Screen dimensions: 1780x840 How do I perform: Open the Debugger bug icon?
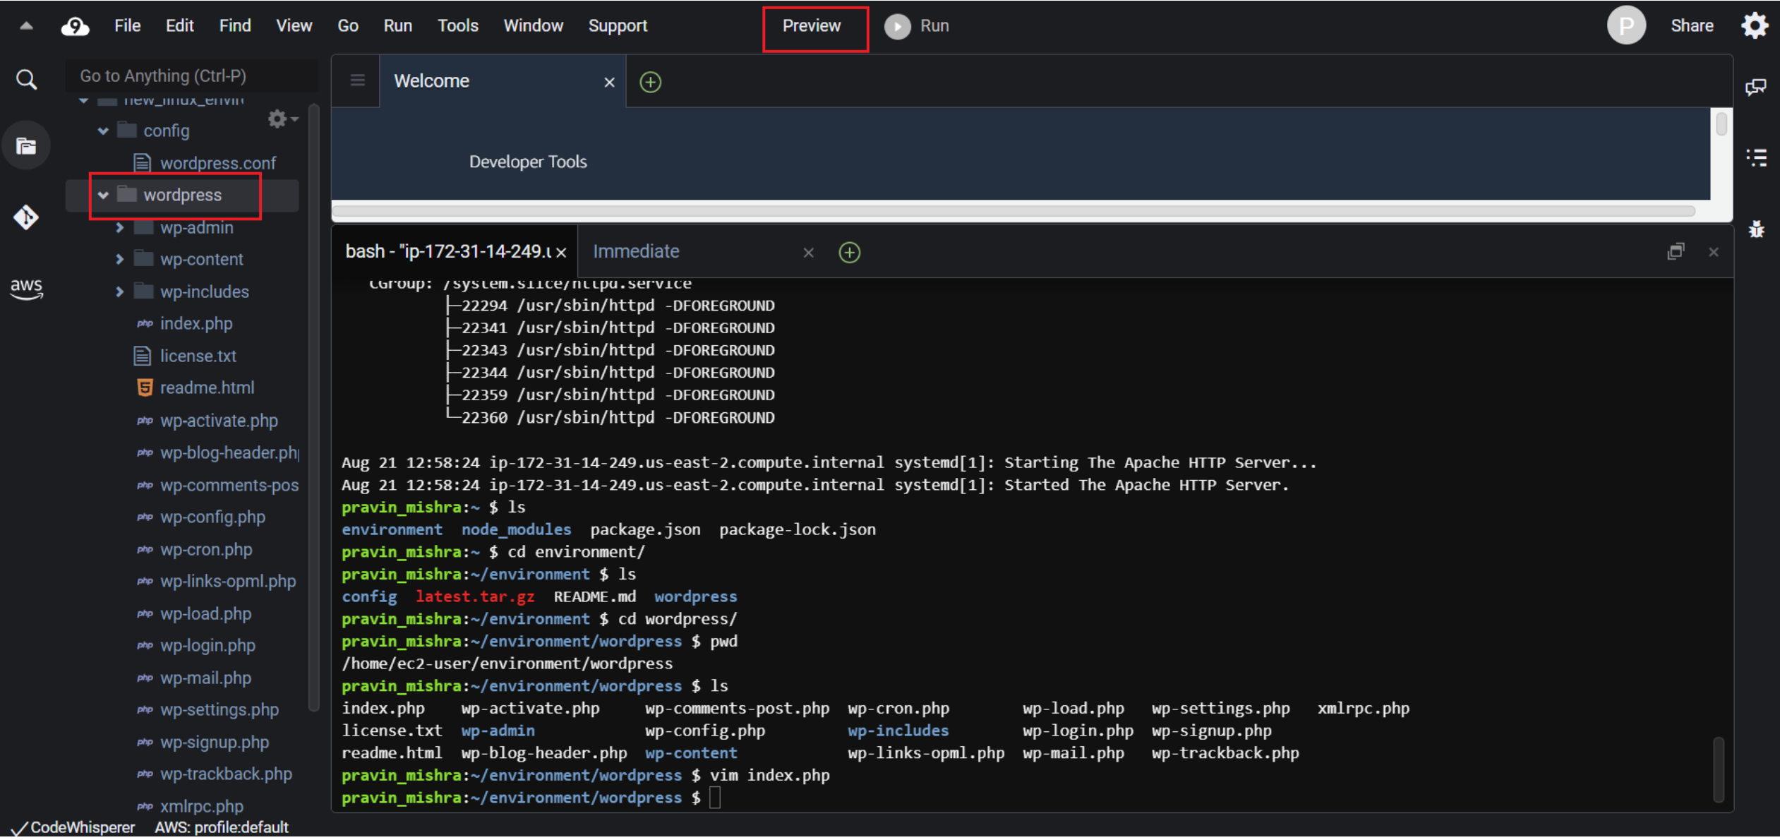[x=1756, y=229]
